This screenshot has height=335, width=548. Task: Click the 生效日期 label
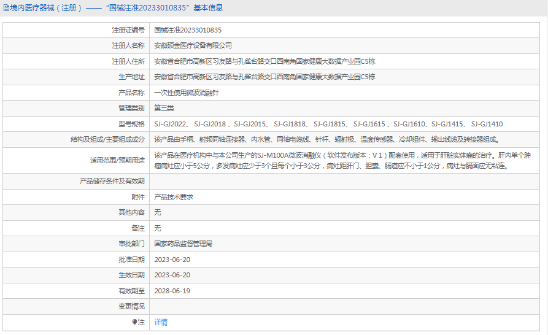click(131, 275)
